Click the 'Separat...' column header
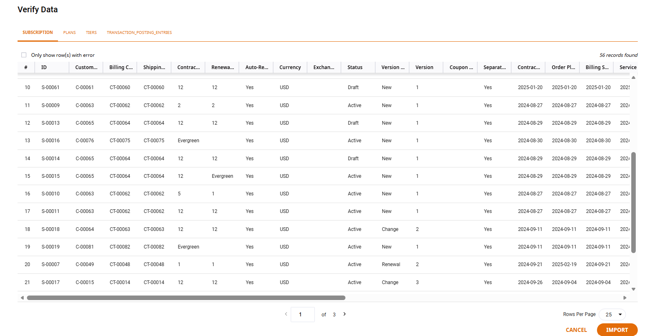This screenshot has width=648, height=336. 494,67
